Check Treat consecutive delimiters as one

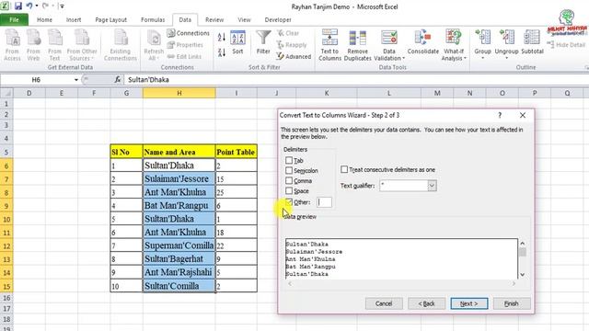click(344, 169)
